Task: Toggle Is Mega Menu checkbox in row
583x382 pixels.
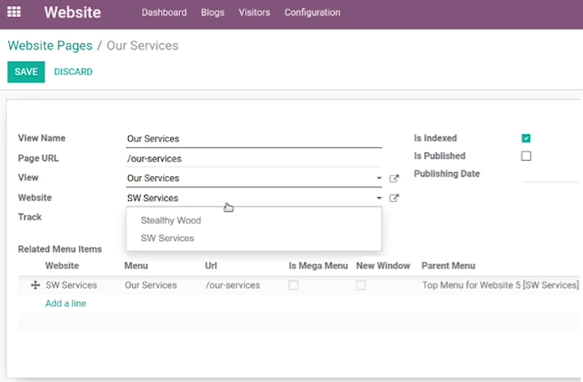Action: pos(293,285)
